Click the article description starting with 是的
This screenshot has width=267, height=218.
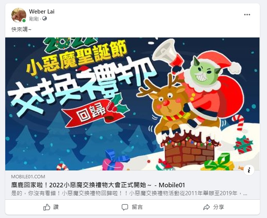tap(129, 193)
